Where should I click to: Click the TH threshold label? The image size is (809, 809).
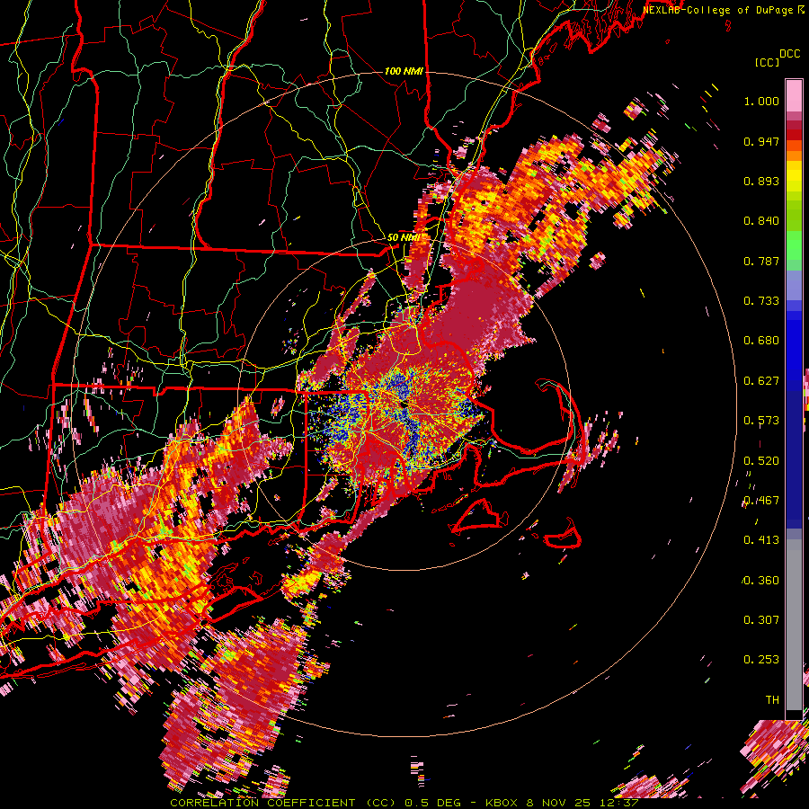(x=772, y=700)
